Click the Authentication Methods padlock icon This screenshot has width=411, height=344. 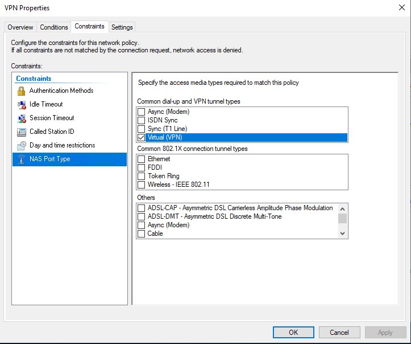pyautogui.click(x=21, y=91)
